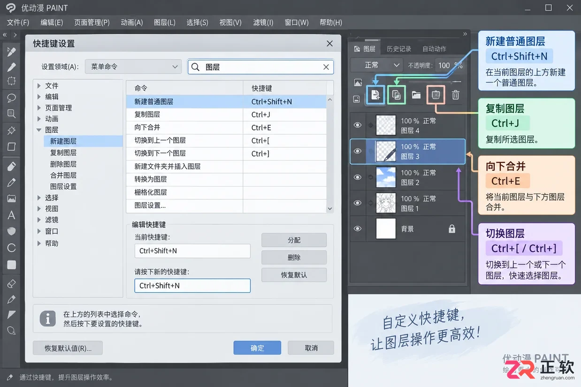Expand the 文件 tree node arrow

click(39, 85)
